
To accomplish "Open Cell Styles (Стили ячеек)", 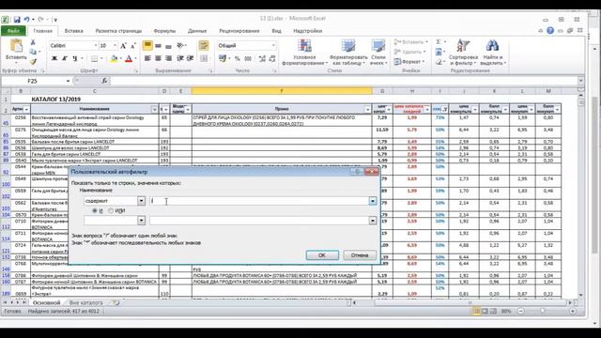I will (x=378, y=53).
